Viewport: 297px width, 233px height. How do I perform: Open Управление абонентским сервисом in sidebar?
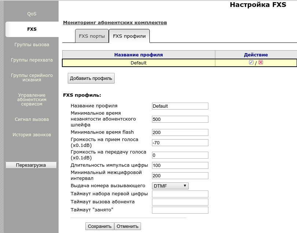[x=32, y=99]
